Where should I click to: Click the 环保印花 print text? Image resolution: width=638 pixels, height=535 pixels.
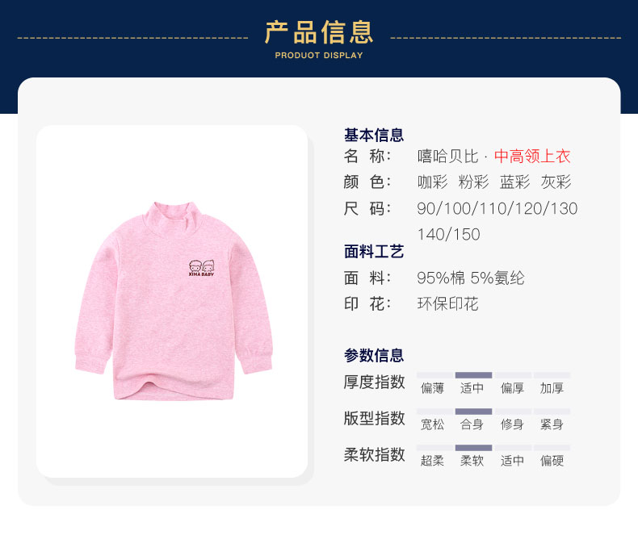click(x=447, y=303)
